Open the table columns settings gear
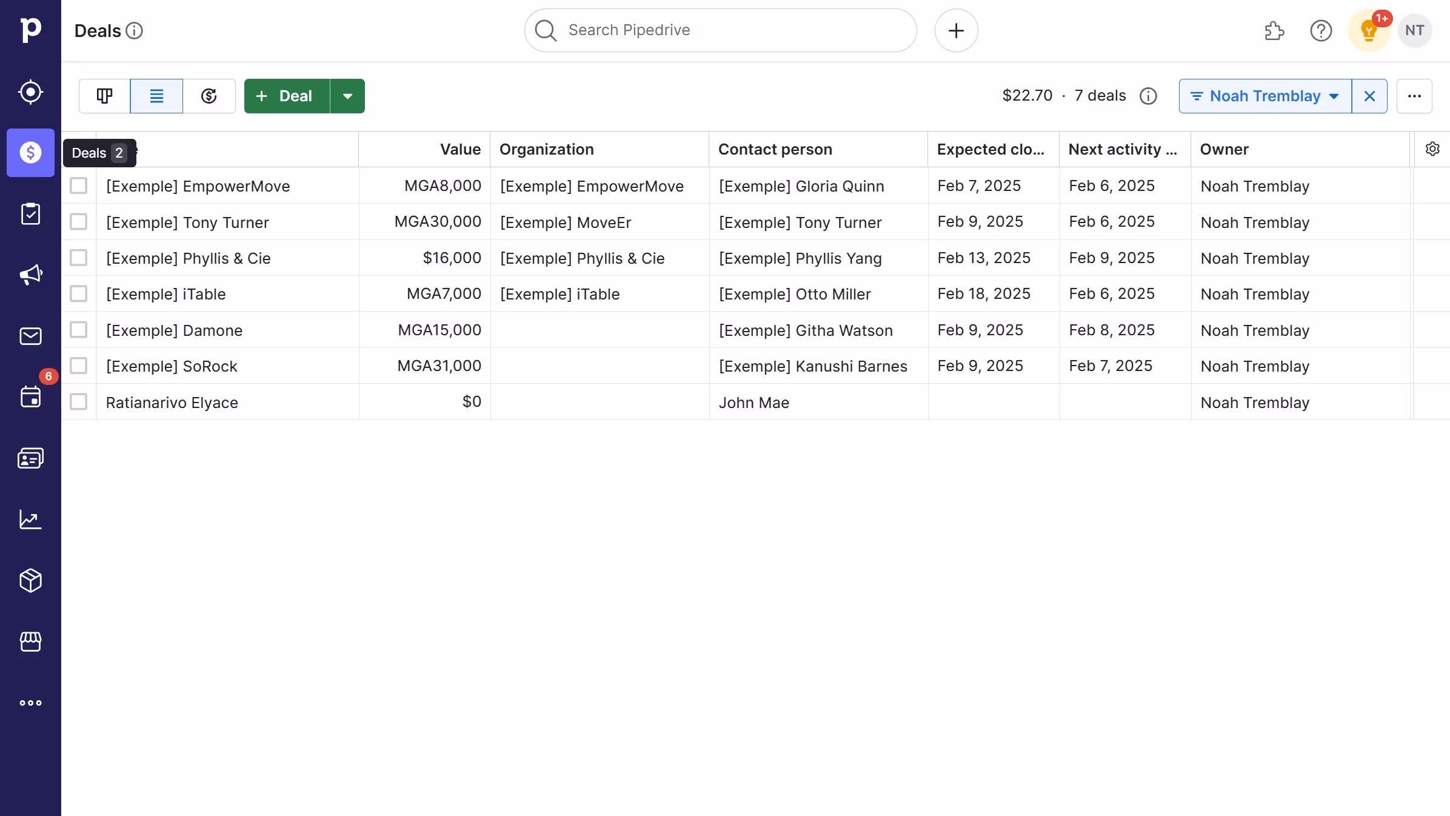 (x=1432, y=149)
